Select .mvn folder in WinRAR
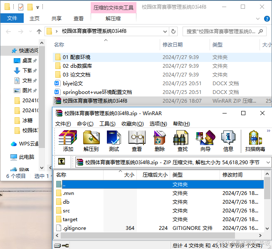Image resolution: width=272 pixels, height=249 pixels. [159, 193]
